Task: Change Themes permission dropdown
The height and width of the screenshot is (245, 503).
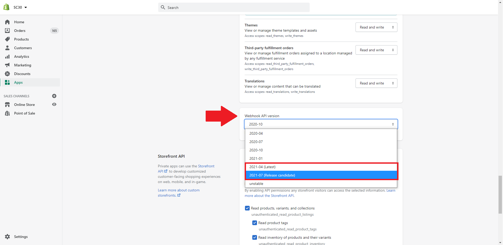Action: pos(376,27)
